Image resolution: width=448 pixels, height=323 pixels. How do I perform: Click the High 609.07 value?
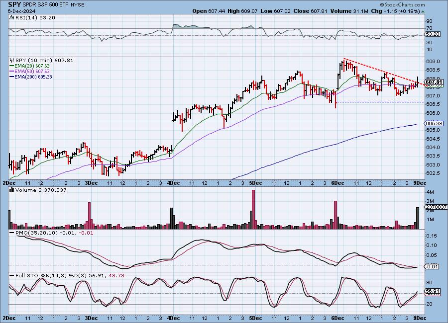tap(242, 11)
